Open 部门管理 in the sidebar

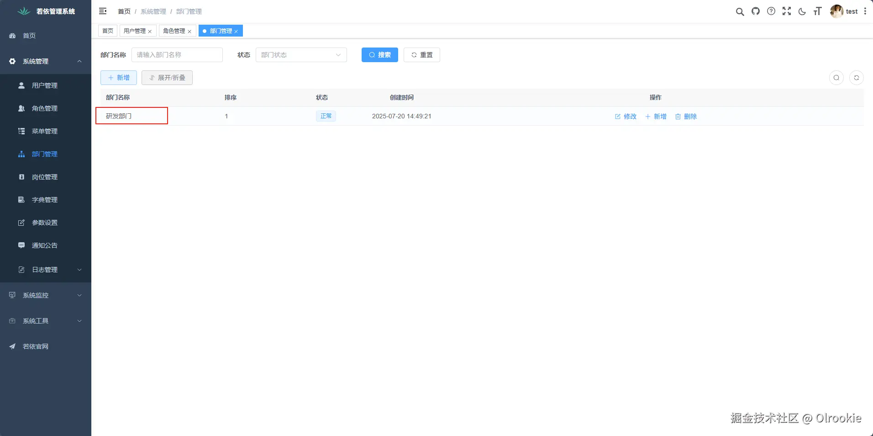pos(46,154)
